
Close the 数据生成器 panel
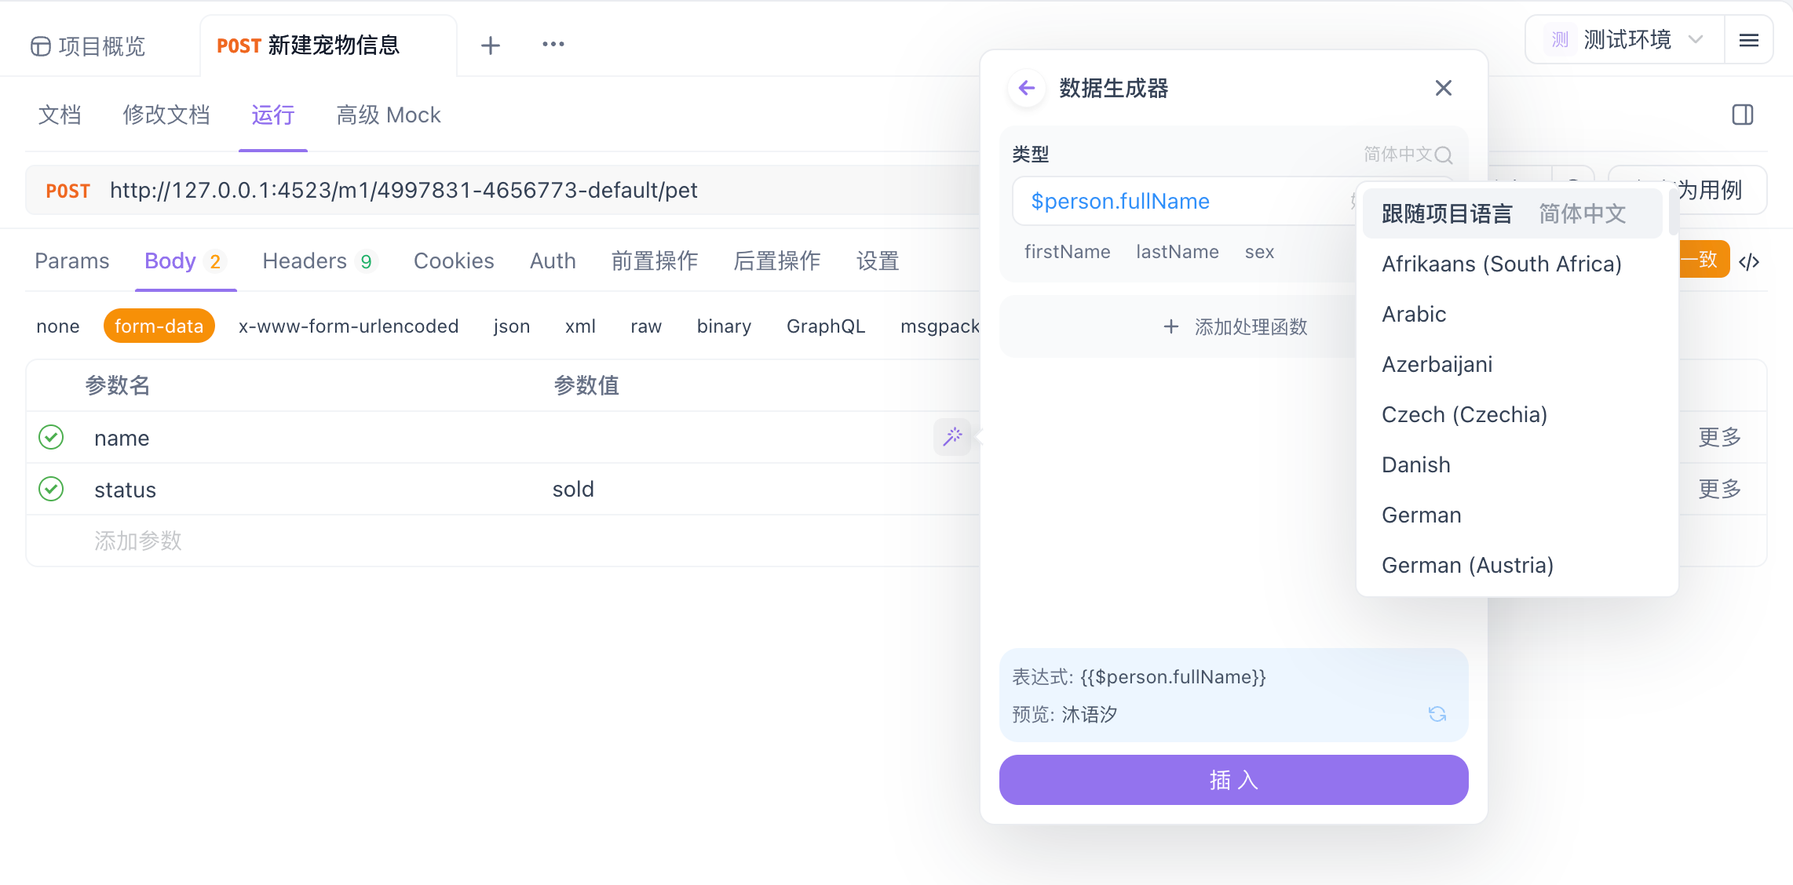pos(1443,88)
